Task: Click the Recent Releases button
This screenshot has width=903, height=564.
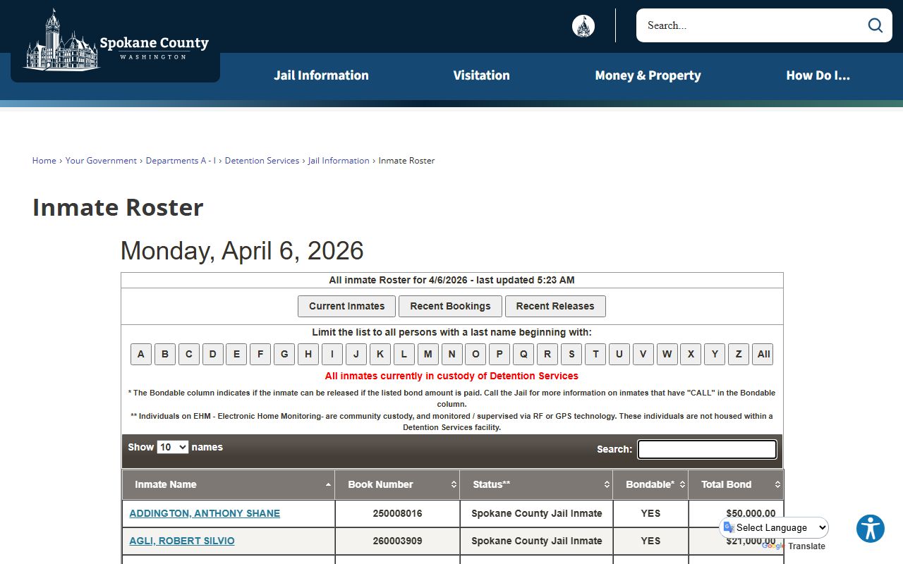Action: point(554,306)
